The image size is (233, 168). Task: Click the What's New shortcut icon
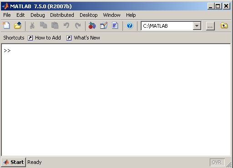pos(69,38)
